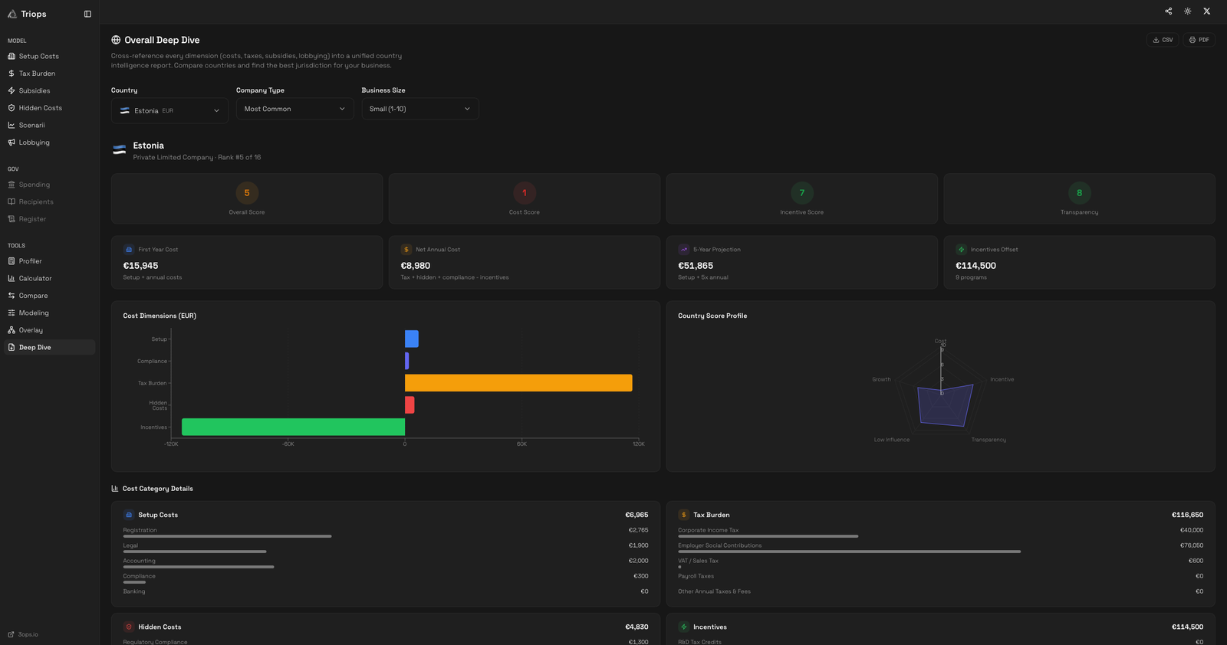Switch the light/dark theme toggle
Viewport: 1227px width, 645px height.
[x=1187, y=11]
